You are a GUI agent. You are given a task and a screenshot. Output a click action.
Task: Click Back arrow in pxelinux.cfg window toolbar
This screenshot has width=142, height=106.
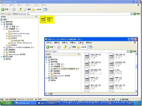point(3,9)
